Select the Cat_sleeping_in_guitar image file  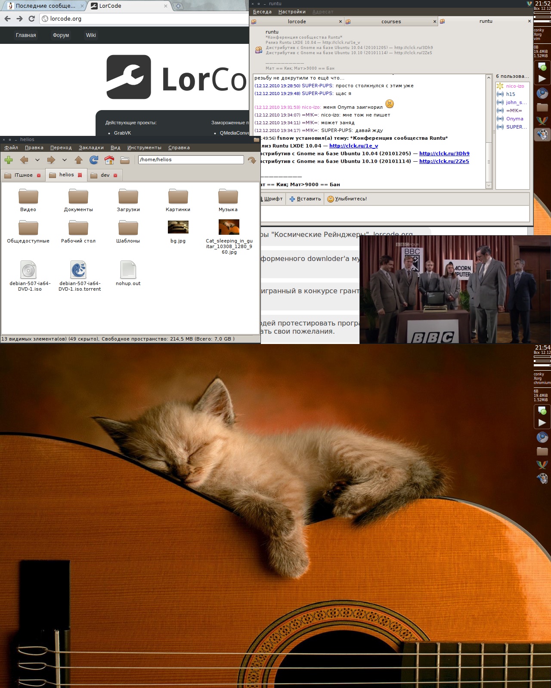pos(229,236)
